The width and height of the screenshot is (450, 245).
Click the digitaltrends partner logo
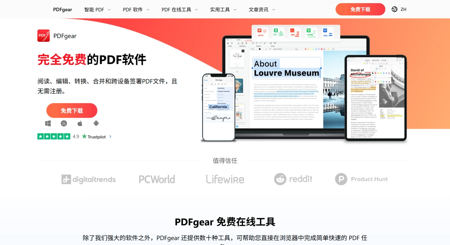[x=88, y=179]
